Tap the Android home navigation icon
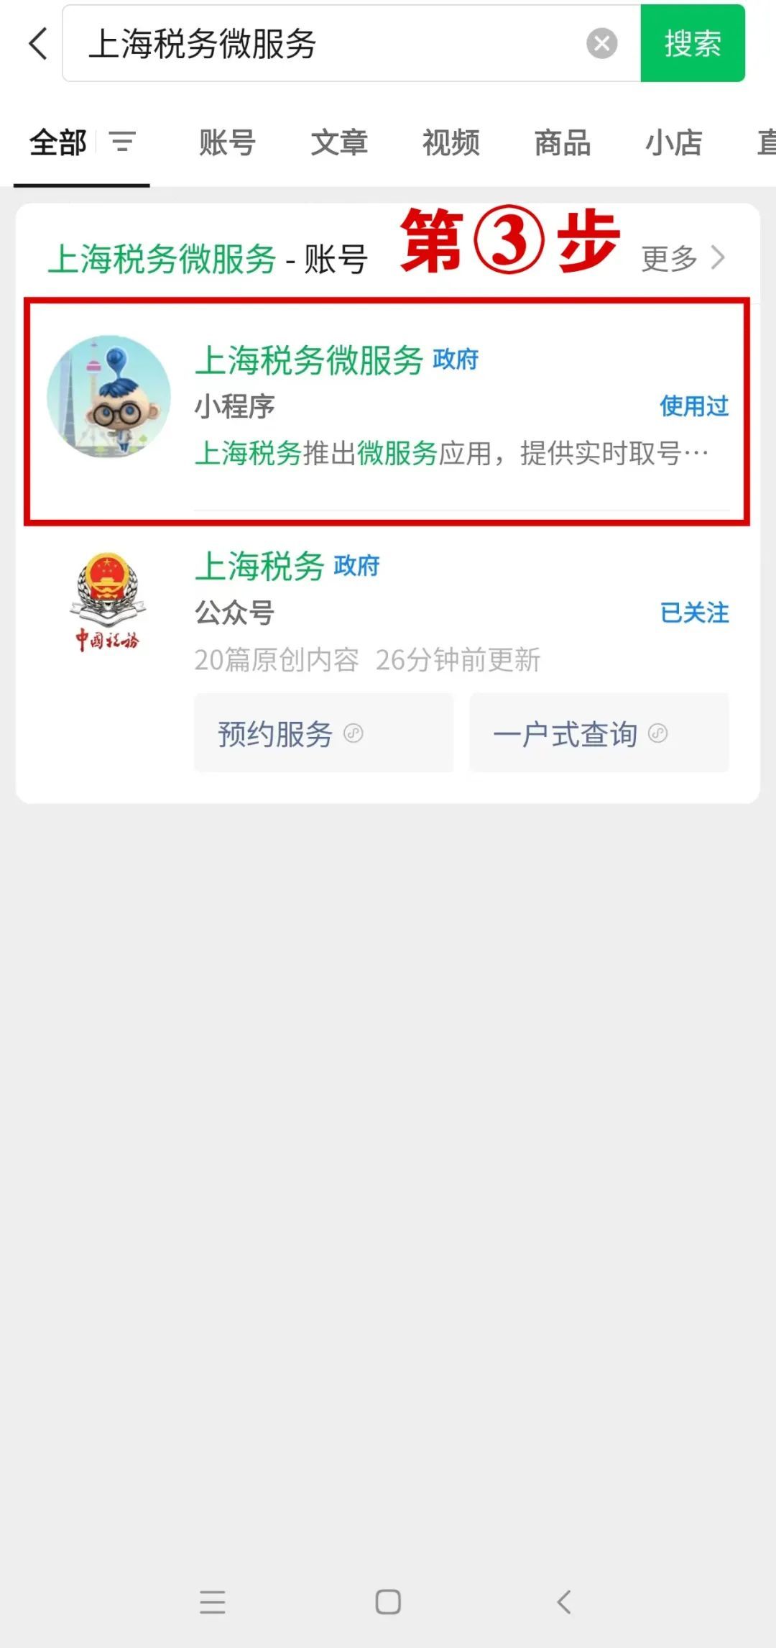776x1648 pixels. [388, 1602]
